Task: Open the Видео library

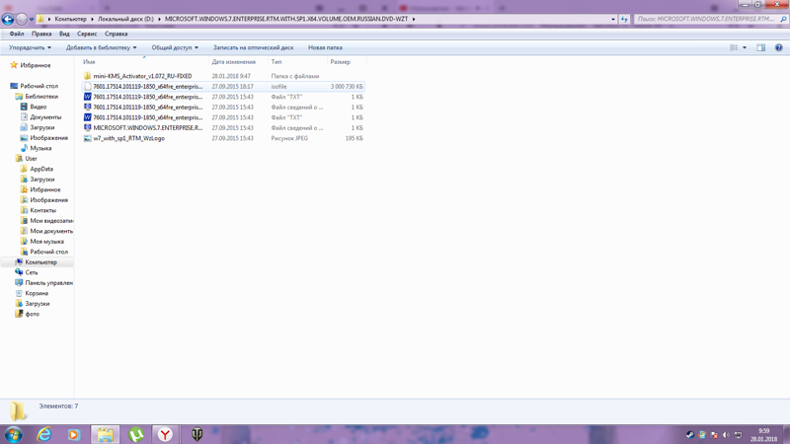Action: [39, 107]
